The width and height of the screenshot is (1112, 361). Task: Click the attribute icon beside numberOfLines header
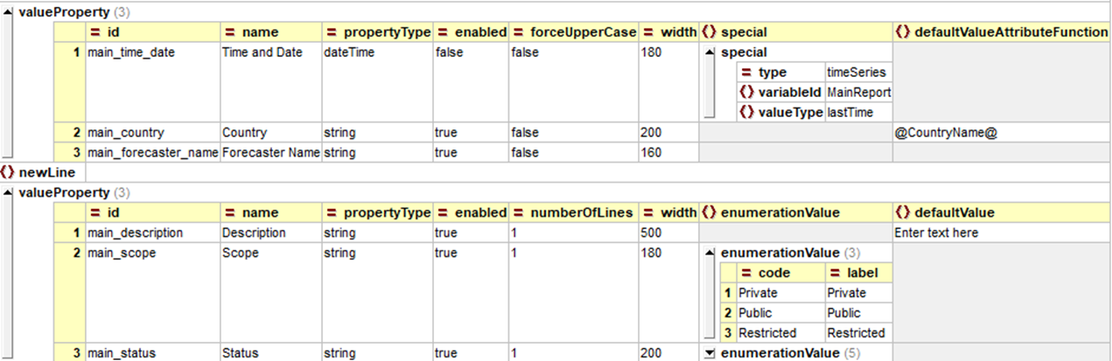click(x=519, y=212)
